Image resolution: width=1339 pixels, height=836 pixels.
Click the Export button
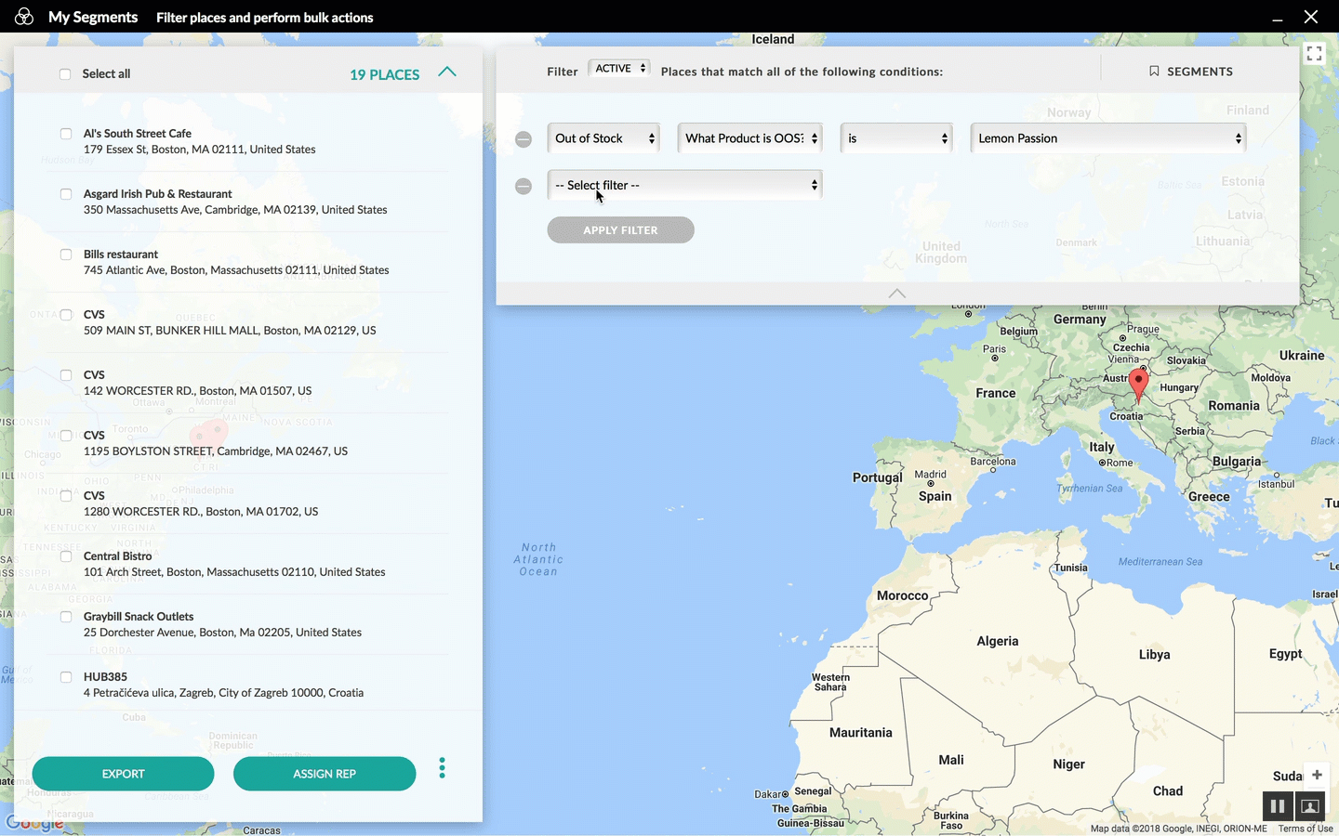[x=123, y=774]
